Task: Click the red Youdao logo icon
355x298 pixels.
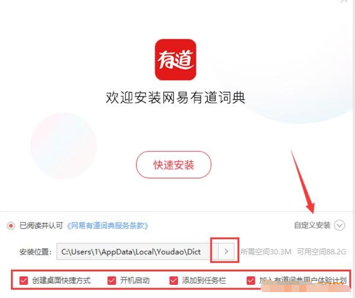Action: (x=176, y=60)
